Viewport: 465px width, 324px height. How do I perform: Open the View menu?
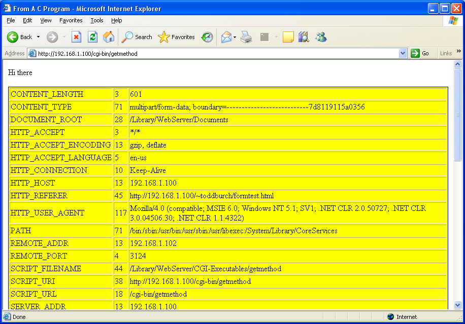tap(46, 20)
